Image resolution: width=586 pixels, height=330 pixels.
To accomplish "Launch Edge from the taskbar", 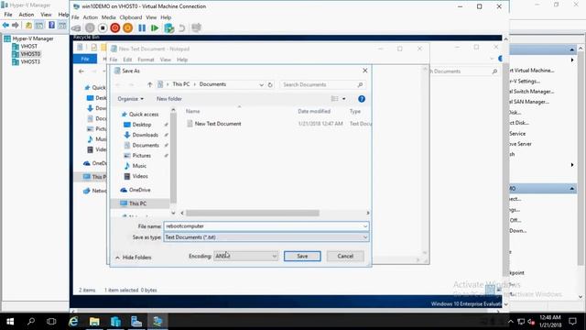I will [73, 322].
